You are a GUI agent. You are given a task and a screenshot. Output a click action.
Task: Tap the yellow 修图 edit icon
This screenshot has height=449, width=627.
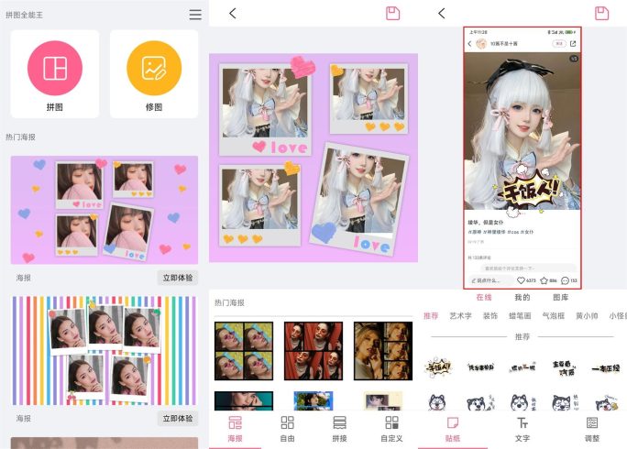[154, 68]
